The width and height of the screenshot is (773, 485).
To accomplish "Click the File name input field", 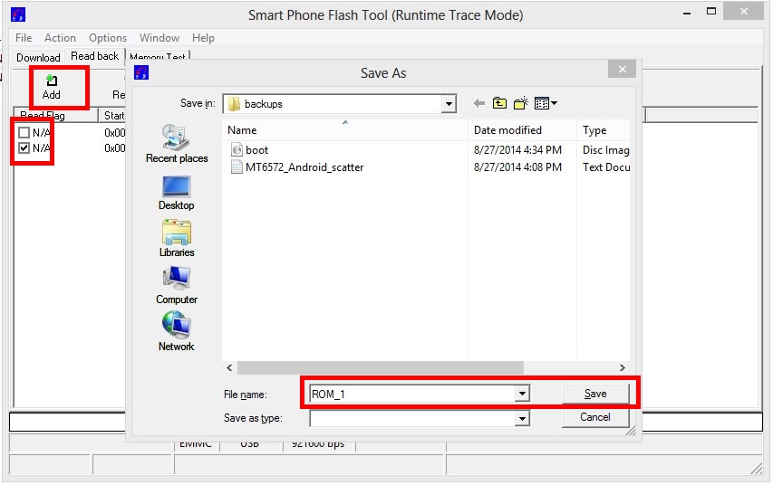I will (x=413, y=394).
